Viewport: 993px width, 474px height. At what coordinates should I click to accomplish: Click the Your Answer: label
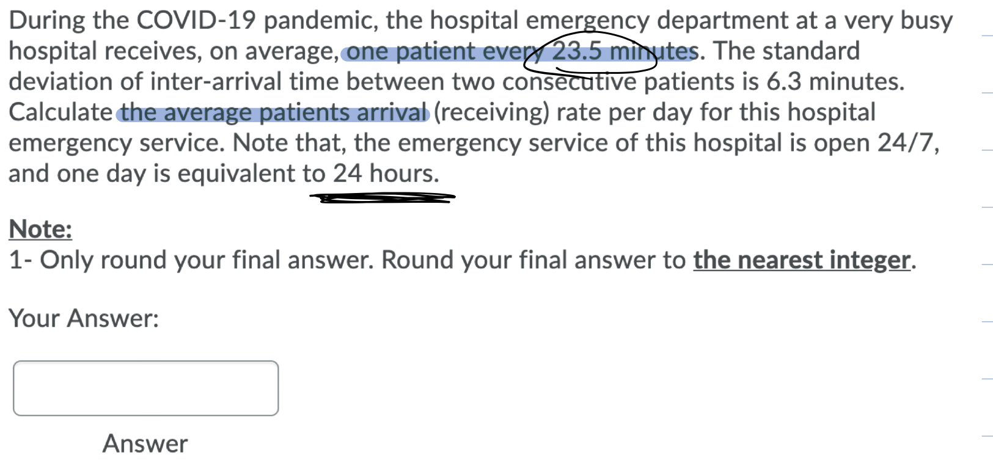click(x=82, y=318)
